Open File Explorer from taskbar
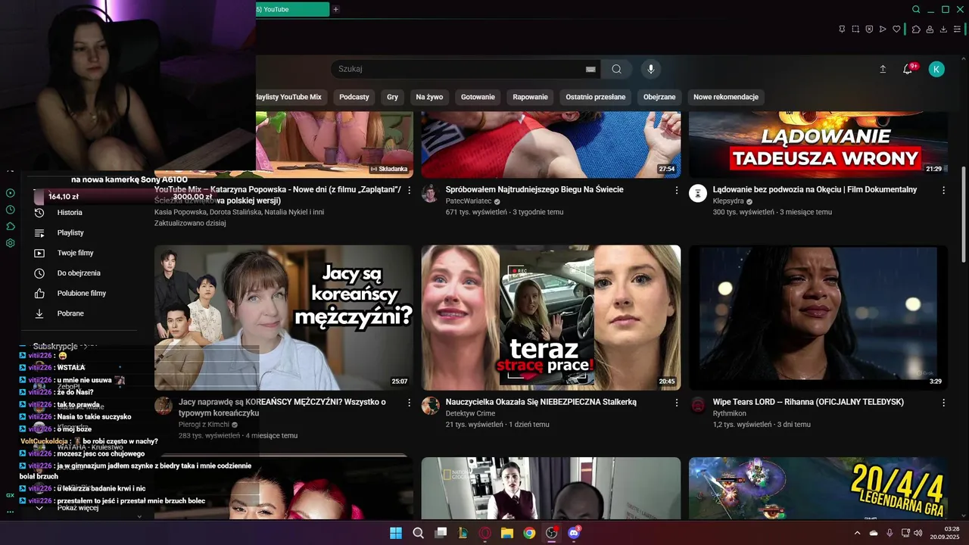Image resolution: width=969 pixels, height=545 pixels. 507,533
